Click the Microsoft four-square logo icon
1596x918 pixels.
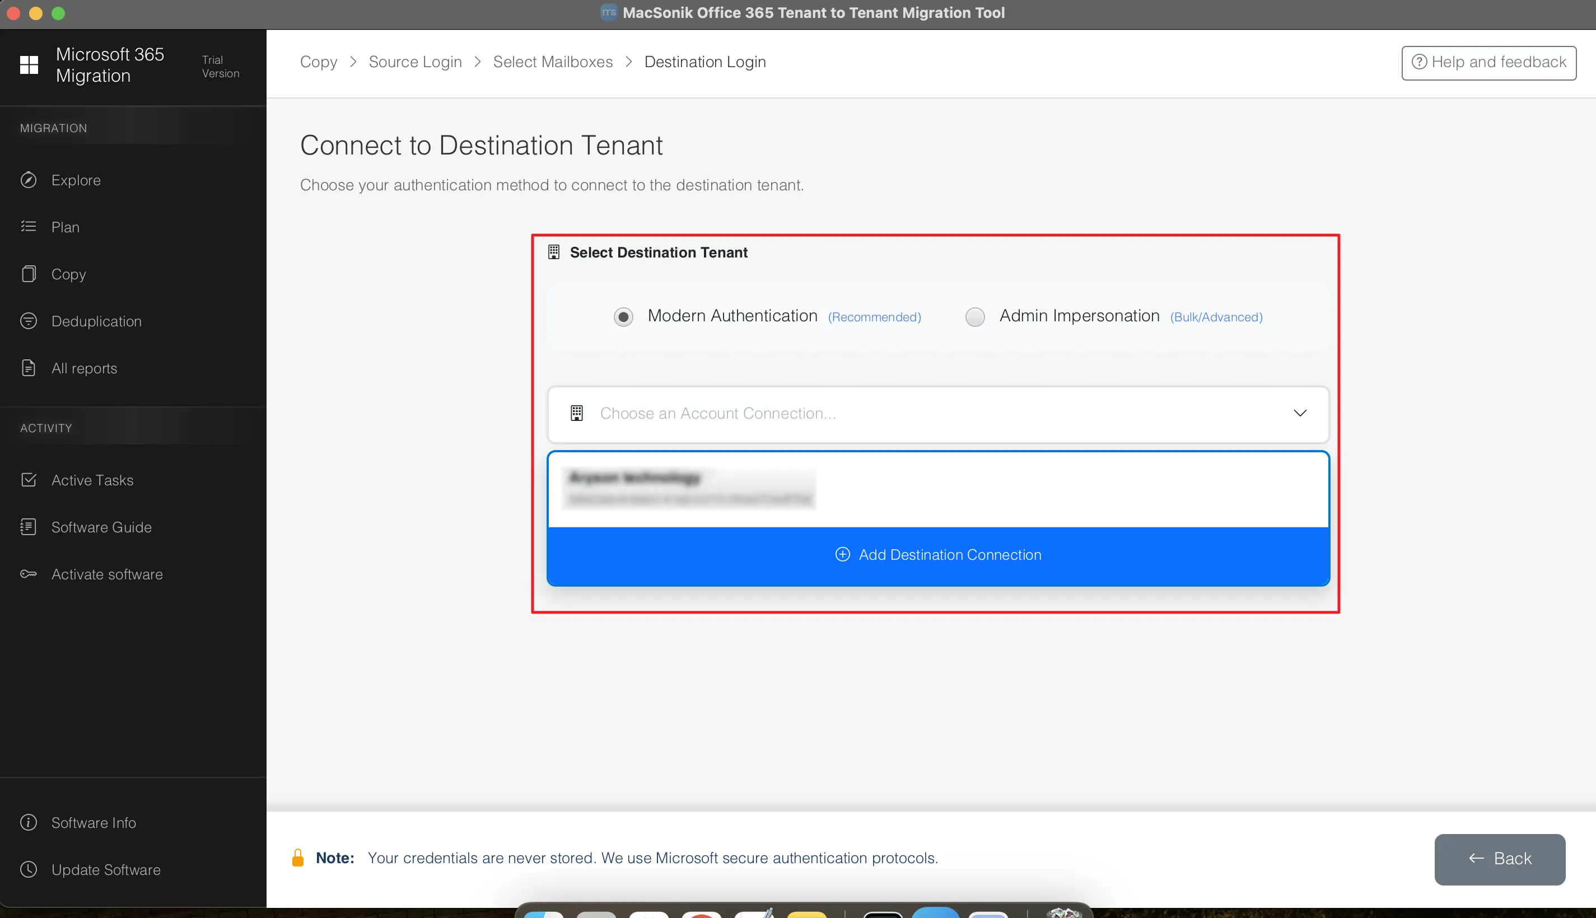point(29,65)
